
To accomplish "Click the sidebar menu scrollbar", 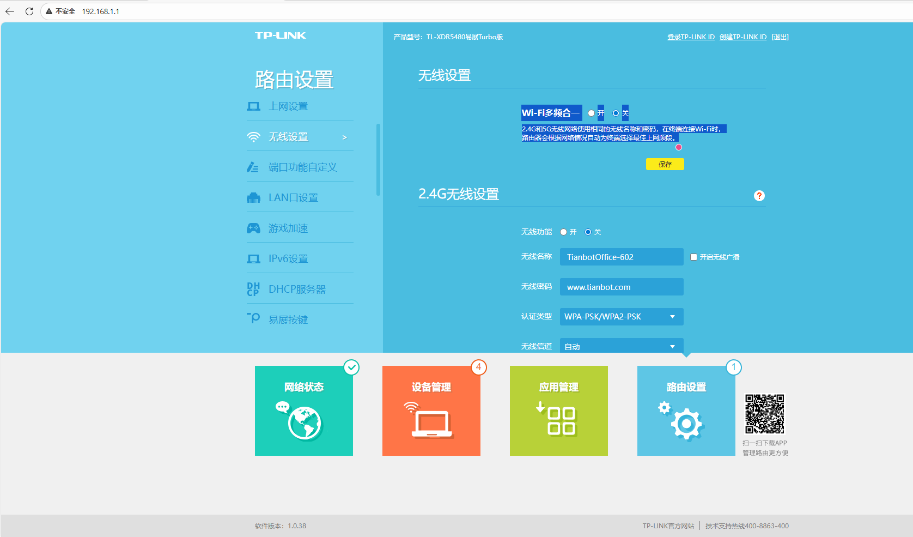I will tap(378, 159).
